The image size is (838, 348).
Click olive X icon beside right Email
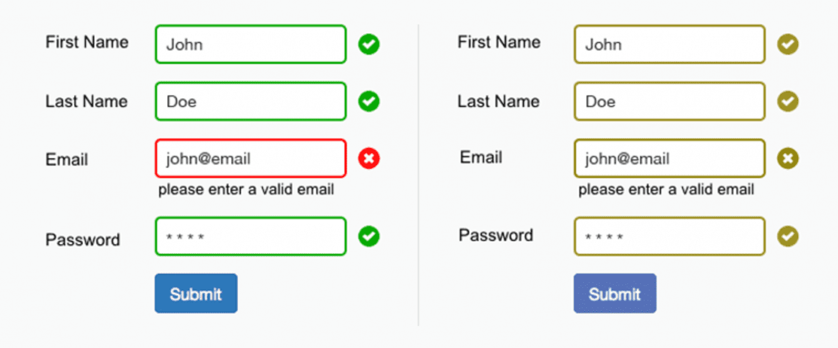click(787, 158)
